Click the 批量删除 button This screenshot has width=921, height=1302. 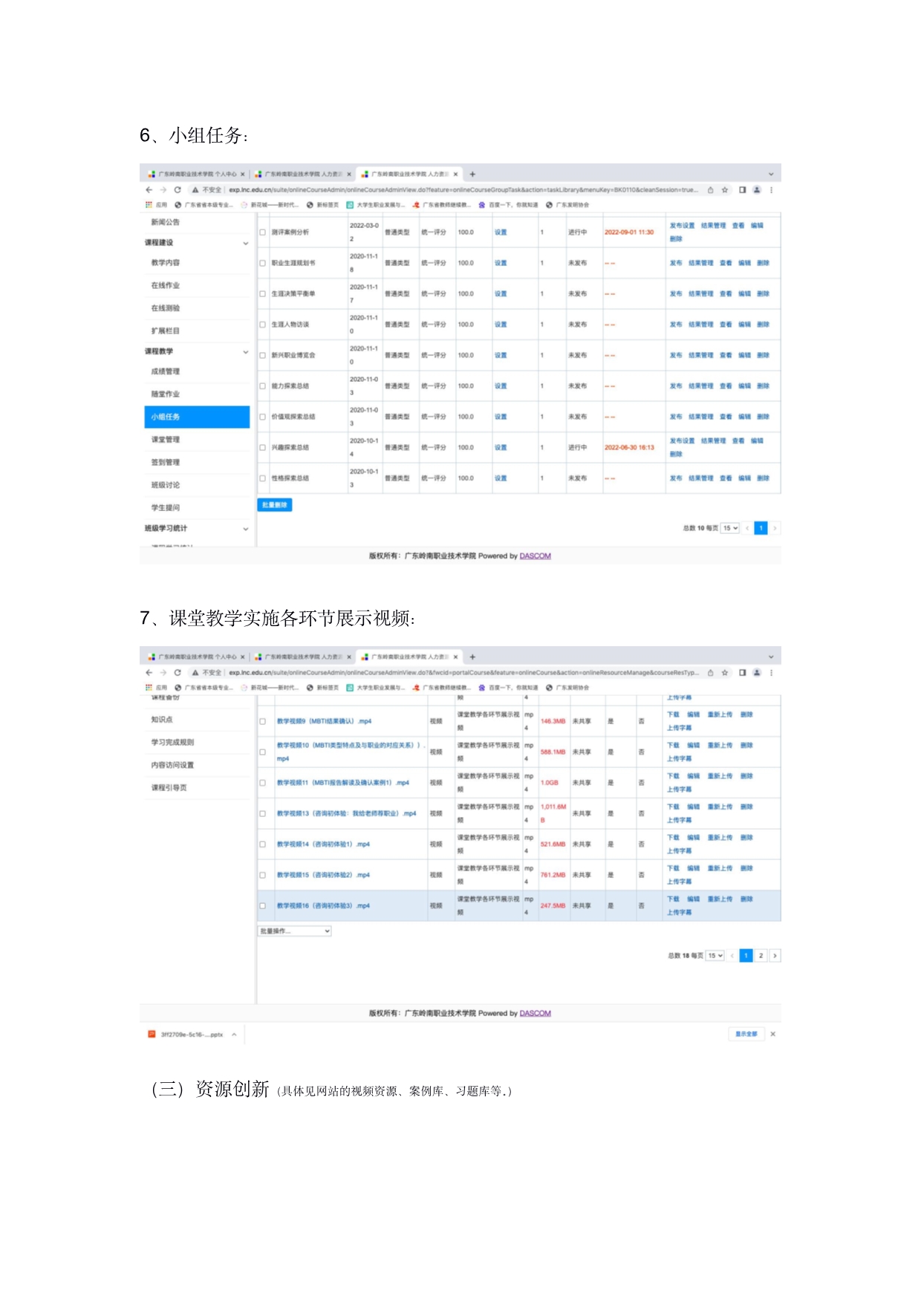point(275,505)
